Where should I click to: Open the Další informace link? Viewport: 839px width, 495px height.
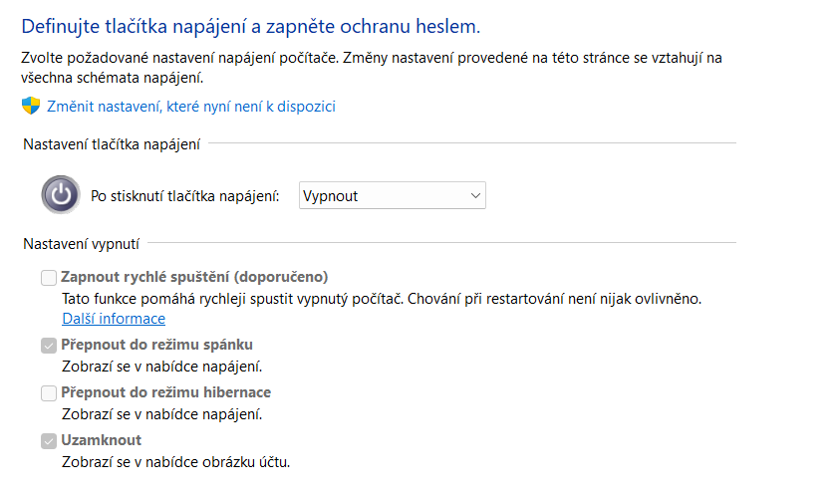point(114,319)
